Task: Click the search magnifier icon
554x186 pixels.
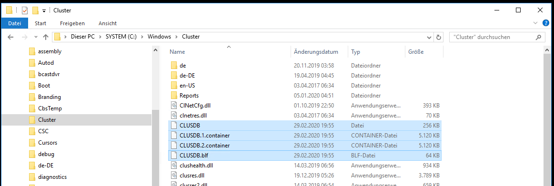Action: tap(538, 37)
